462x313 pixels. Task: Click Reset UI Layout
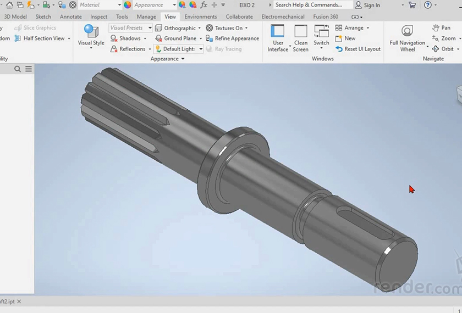(x=358, y=49)
